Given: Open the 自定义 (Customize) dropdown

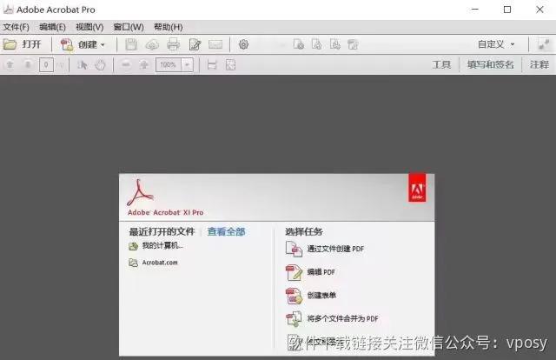Looking at the screenshot, I should [x=496, y=44].
